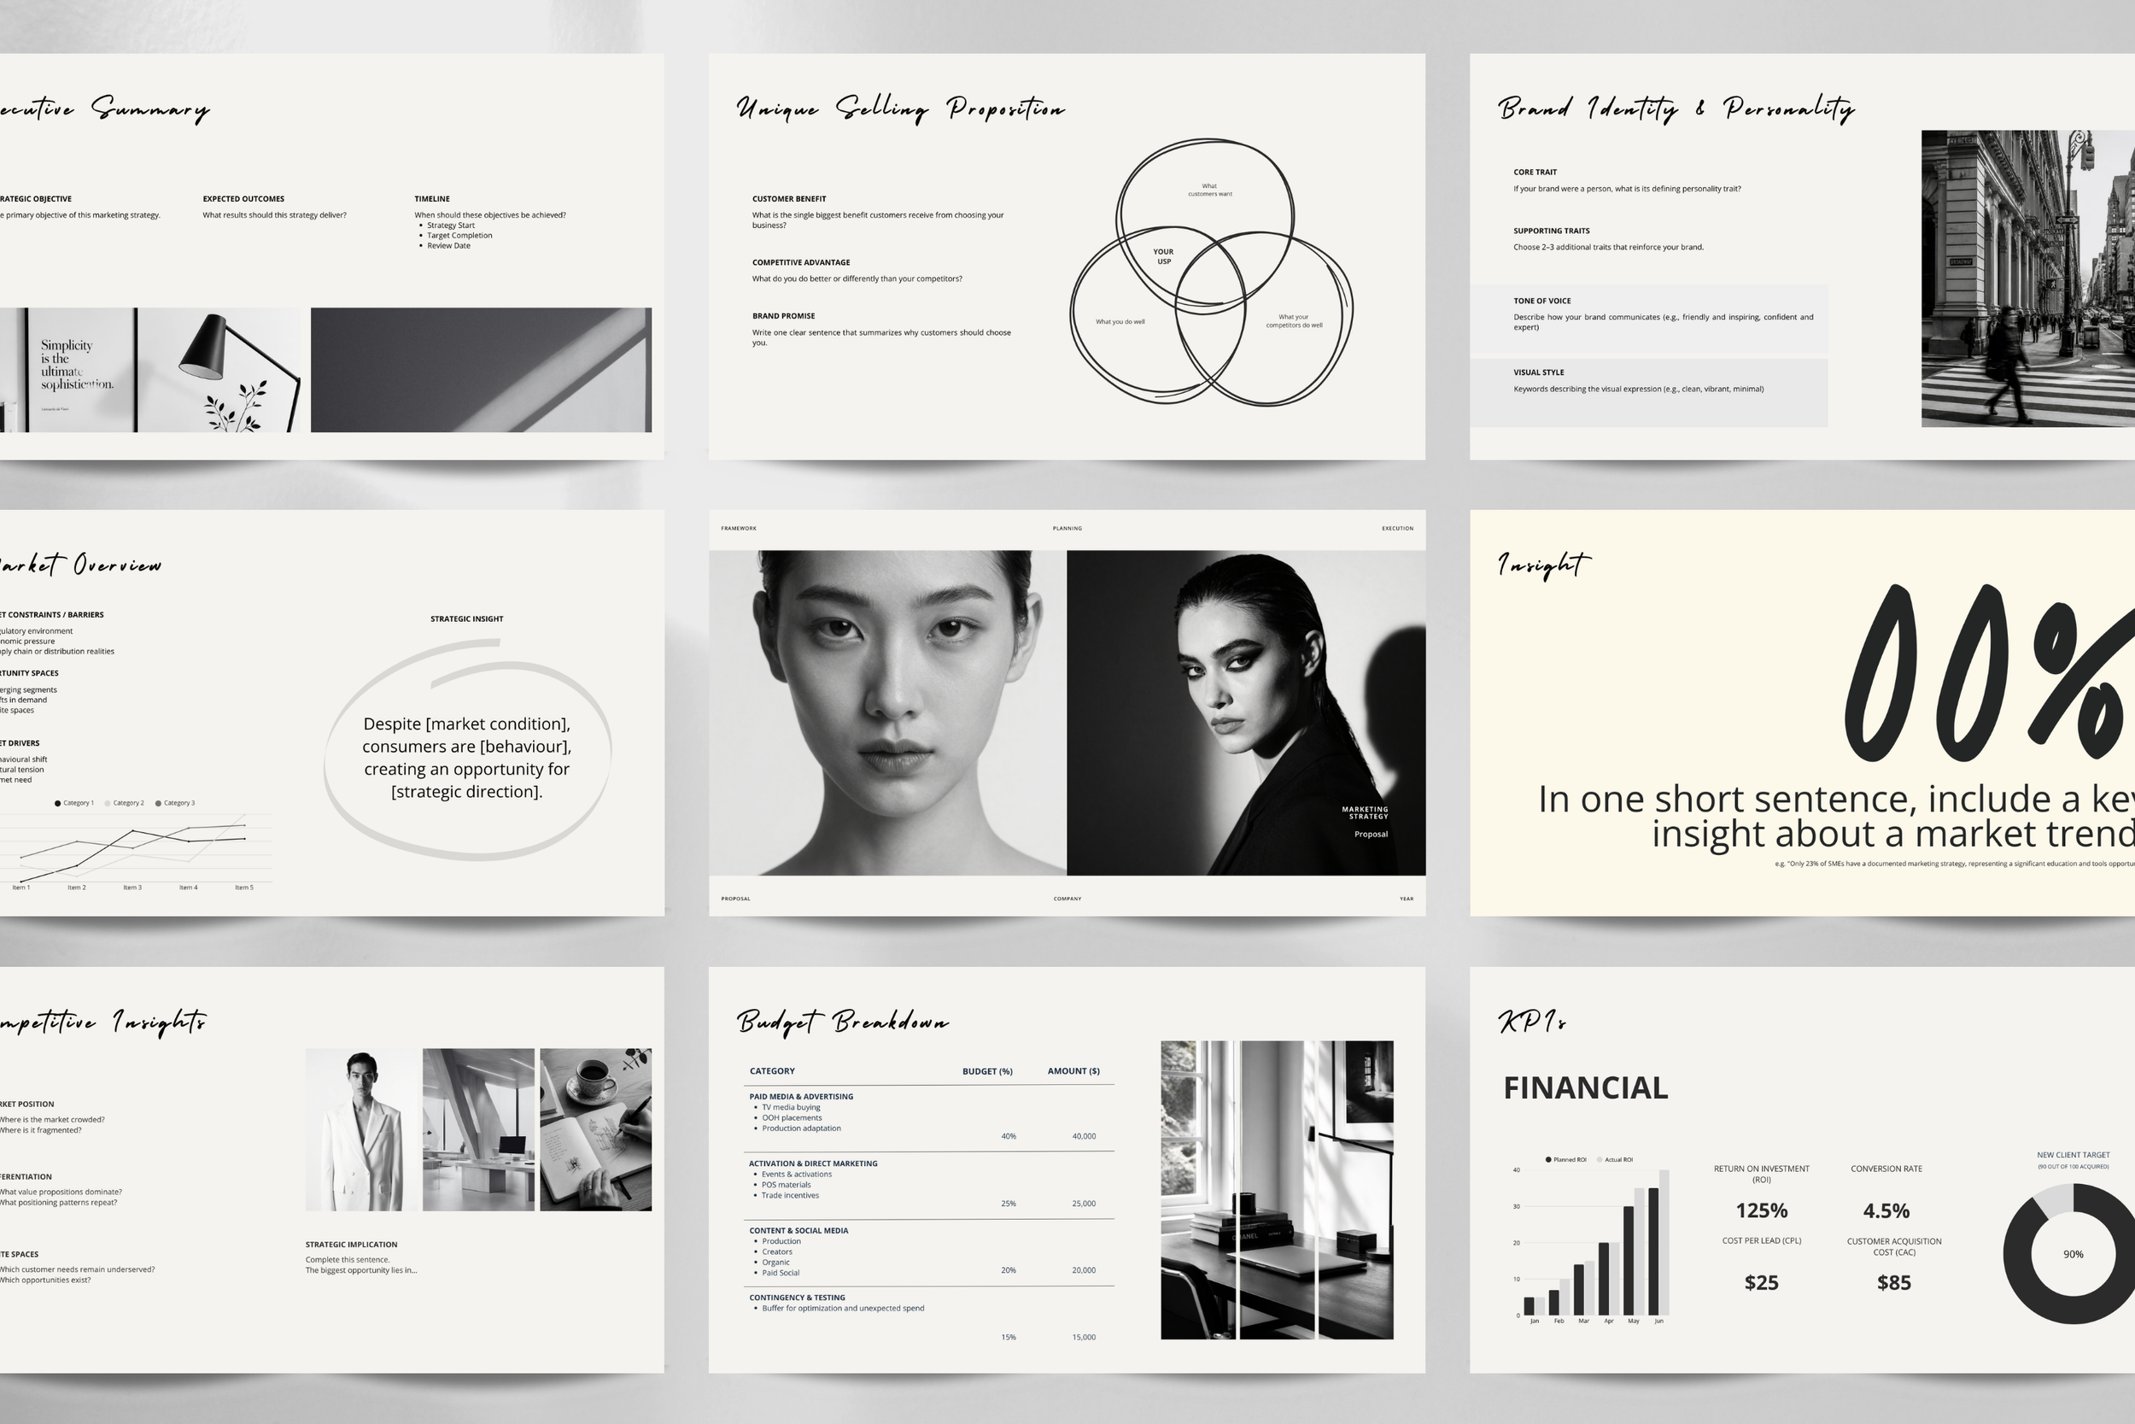Click 'YOUR USP' in the Venn diagram
Image resolution: width=2135 pixels, height=1424 pixels.
tap(1164, 256)
